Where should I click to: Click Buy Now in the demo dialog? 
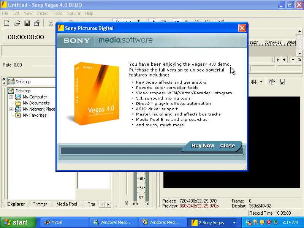pyautogui.click(x=203, y=146)
